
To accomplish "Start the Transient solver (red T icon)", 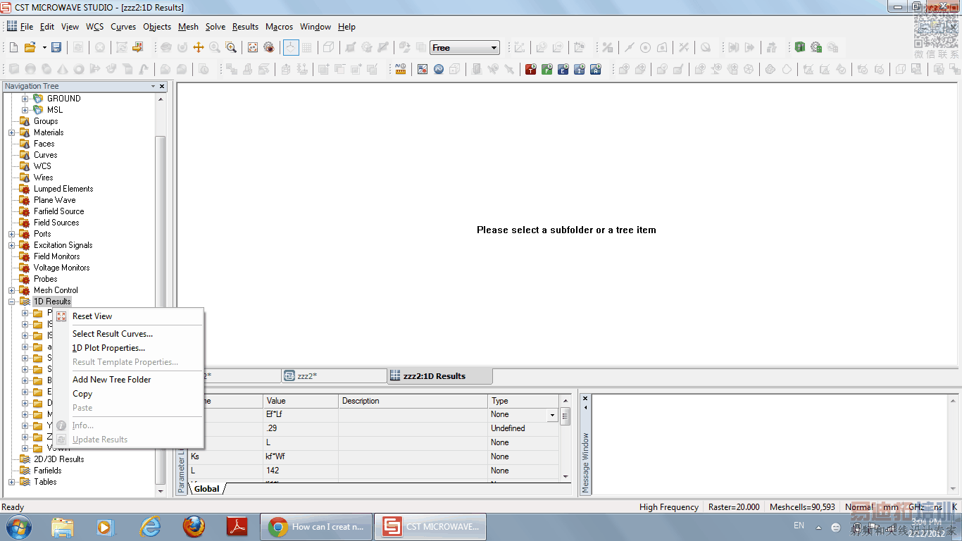I will tap(530, 69).
